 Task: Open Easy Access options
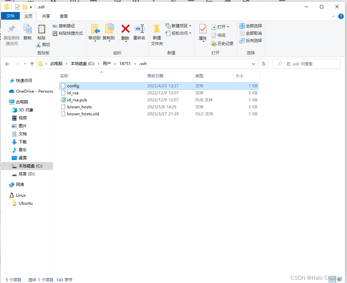179,33
